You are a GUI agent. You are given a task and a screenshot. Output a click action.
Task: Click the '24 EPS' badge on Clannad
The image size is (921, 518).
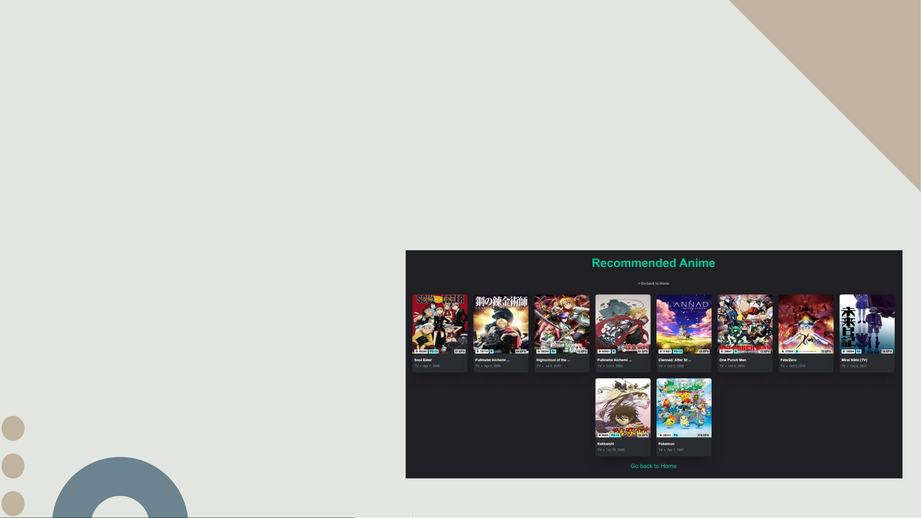pos(704,352)
